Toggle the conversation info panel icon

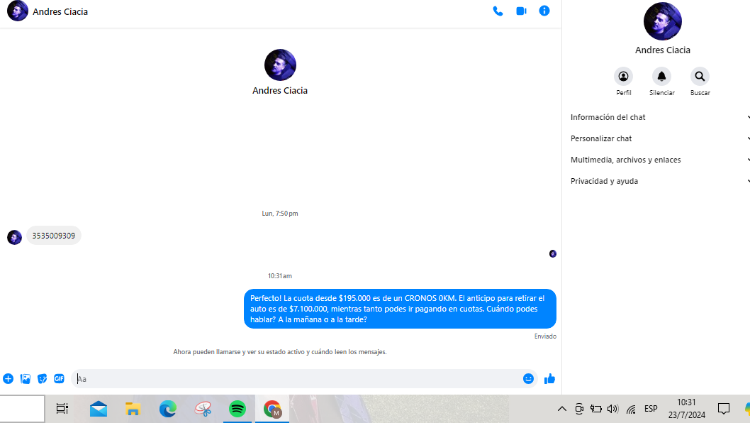[x=544, y=11]
